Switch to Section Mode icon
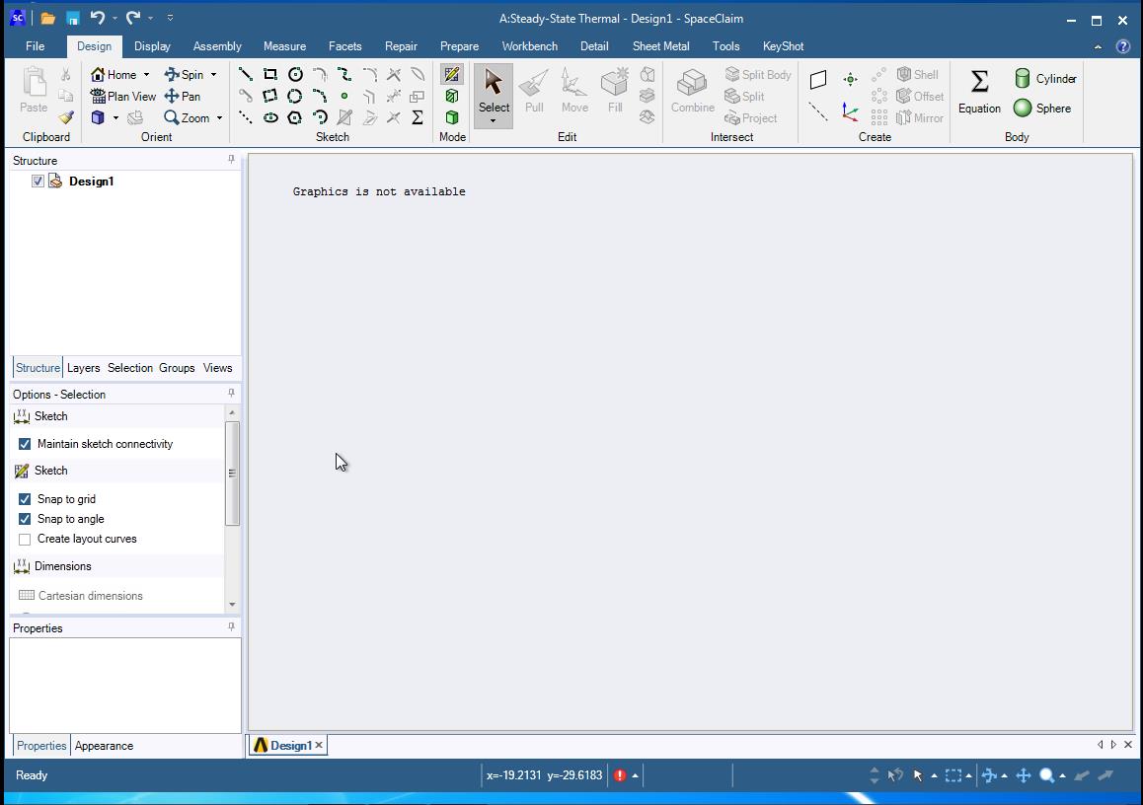Screen dimensions: 1143x805 (x=452, y=96)
